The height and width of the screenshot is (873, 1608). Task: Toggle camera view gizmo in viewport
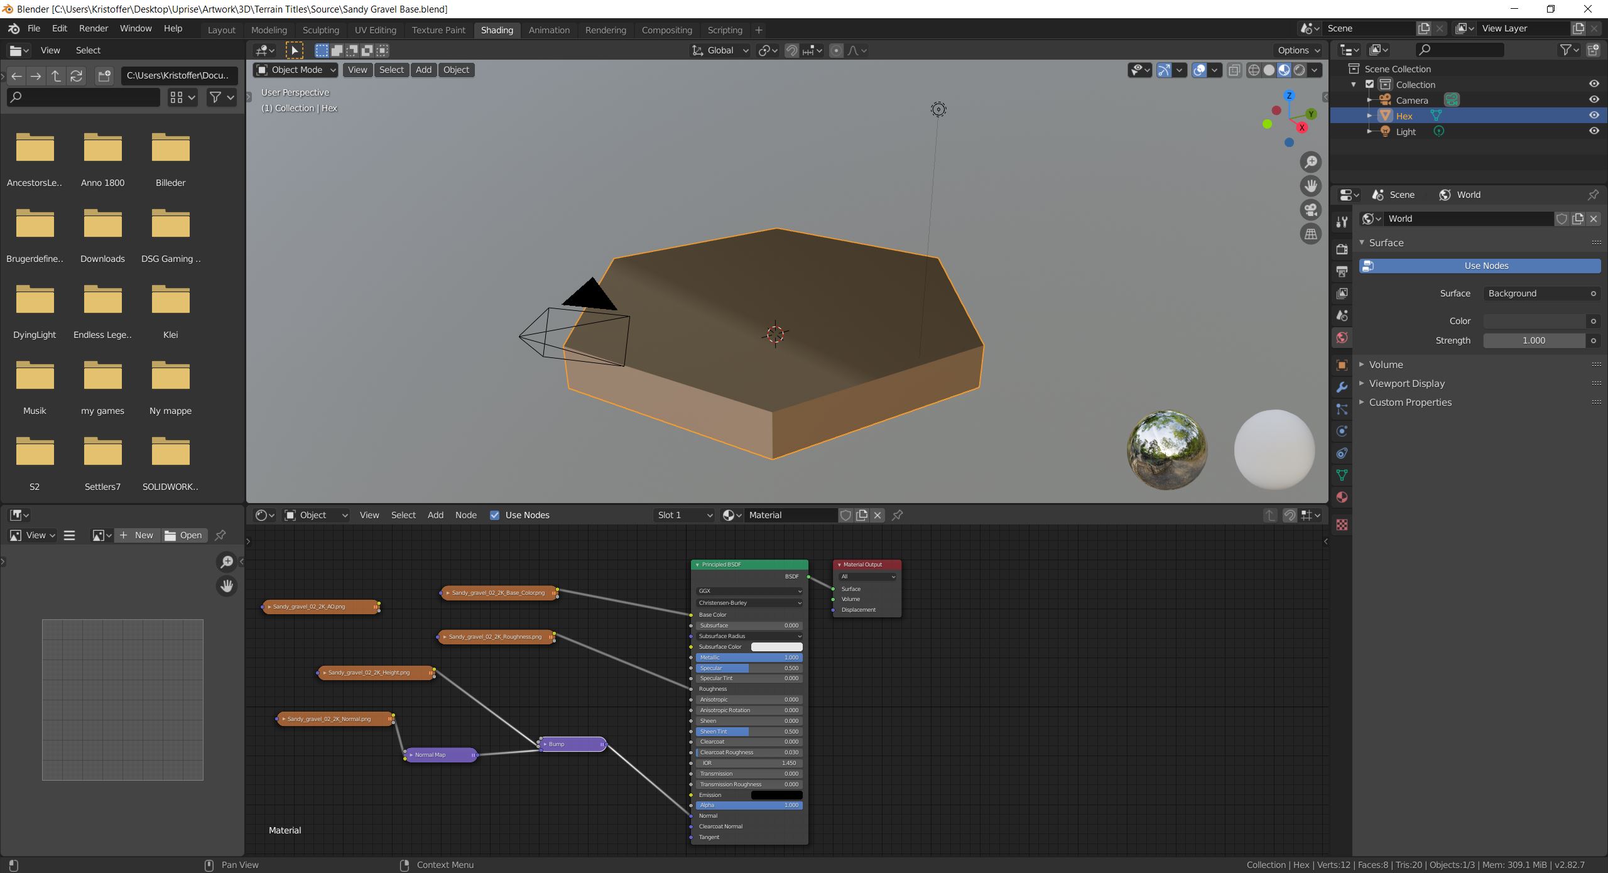point(1311,210)
